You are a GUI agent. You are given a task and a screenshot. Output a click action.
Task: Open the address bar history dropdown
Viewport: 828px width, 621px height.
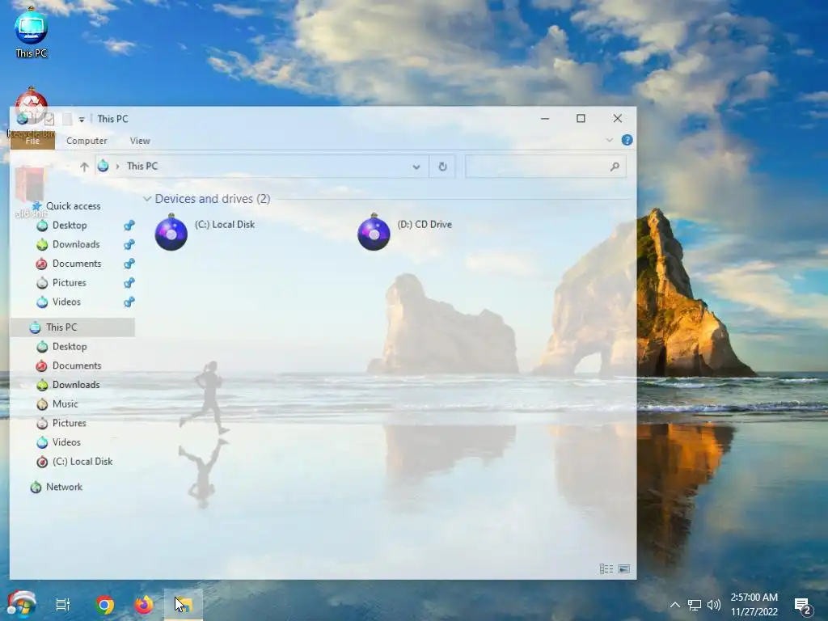click(416, 167)
